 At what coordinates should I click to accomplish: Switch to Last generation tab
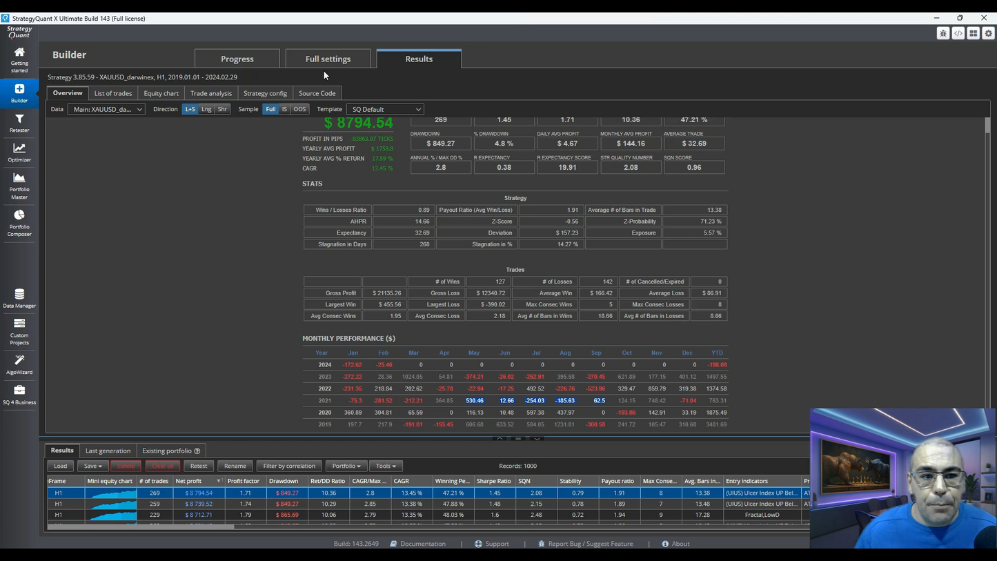click(108, 451)
